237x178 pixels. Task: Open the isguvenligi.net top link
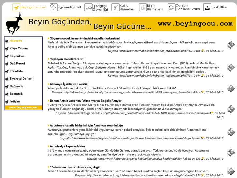click(x=69, y=7)
